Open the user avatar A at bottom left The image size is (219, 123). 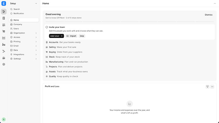click(x=4, y=120)
